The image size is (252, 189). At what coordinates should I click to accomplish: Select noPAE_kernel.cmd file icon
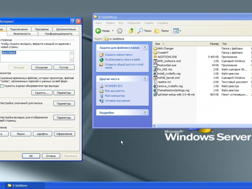click(155, 77)
